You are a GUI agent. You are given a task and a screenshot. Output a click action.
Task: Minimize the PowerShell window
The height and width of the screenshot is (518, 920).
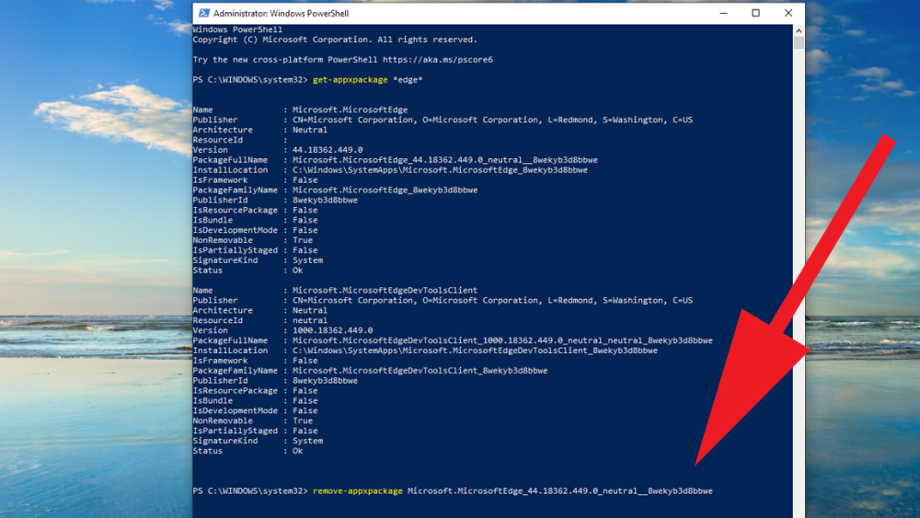[x=723, y=13]
